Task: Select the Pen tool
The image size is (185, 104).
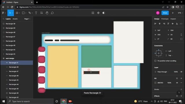Action: tap(29, 13)
